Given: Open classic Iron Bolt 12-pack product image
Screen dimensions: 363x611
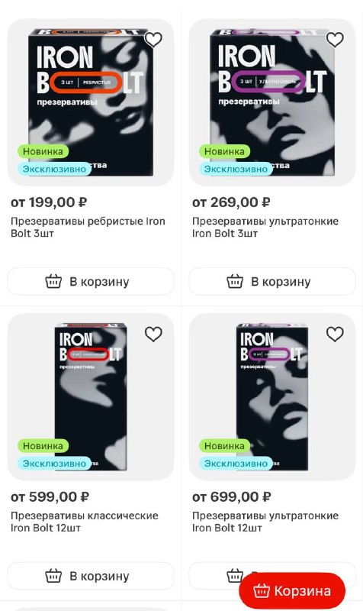Looking at the screenshot, I should (91, 396).
